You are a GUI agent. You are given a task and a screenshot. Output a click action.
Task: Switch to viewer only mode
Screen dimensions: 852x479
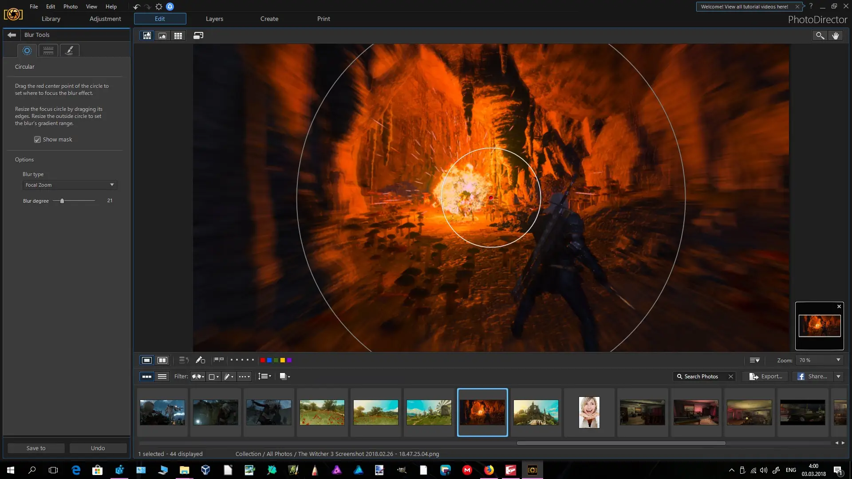point(162,36)
